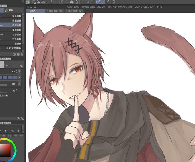
Task: Select the 硬碳鉛筆 brush
Action: coord(11,30)
